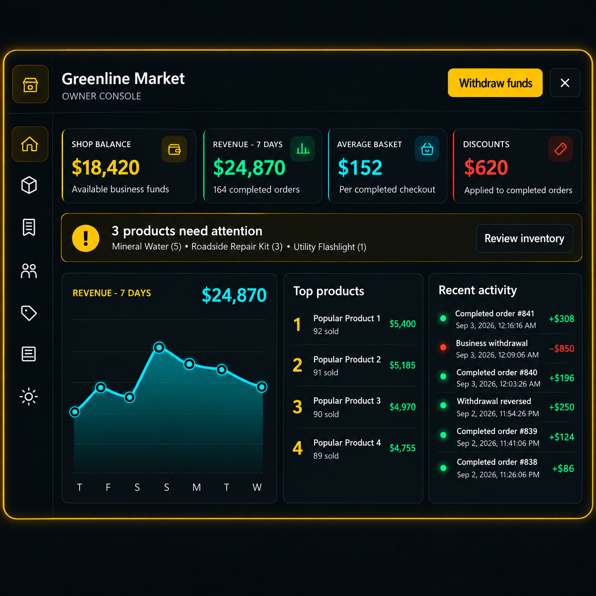Screen dimensions: 596x596
Task: Close the owner console with X button
Action: (x=565, y=83)
